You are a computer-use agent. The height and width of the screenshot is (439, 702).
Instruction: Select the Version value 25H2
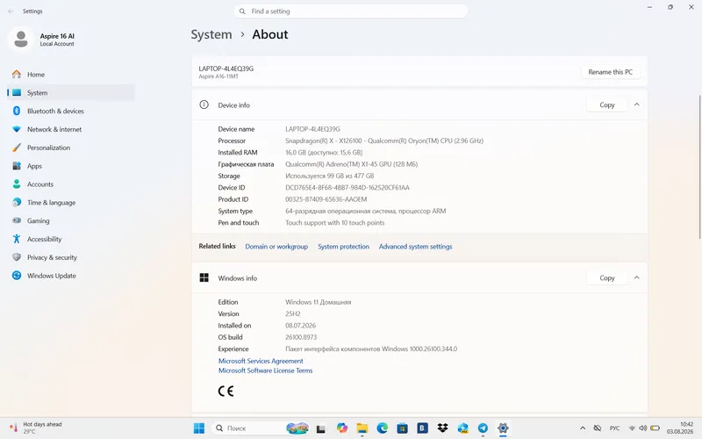pos(293,314)
